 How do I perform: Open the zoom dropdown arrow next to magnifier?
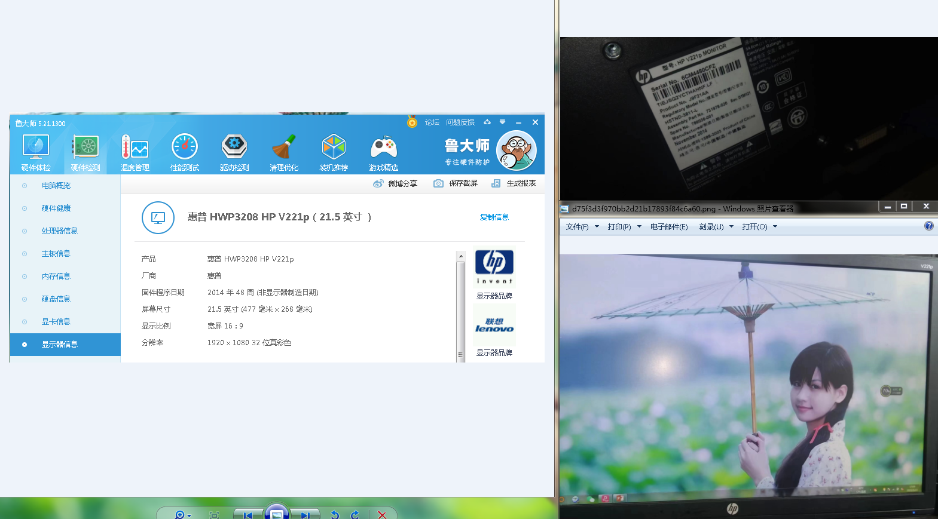(189, 515)
